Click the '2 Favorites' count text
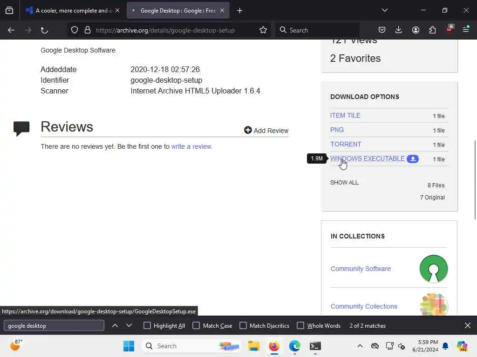This screenshot has height=357, width=477. click(x=355, y=58)
